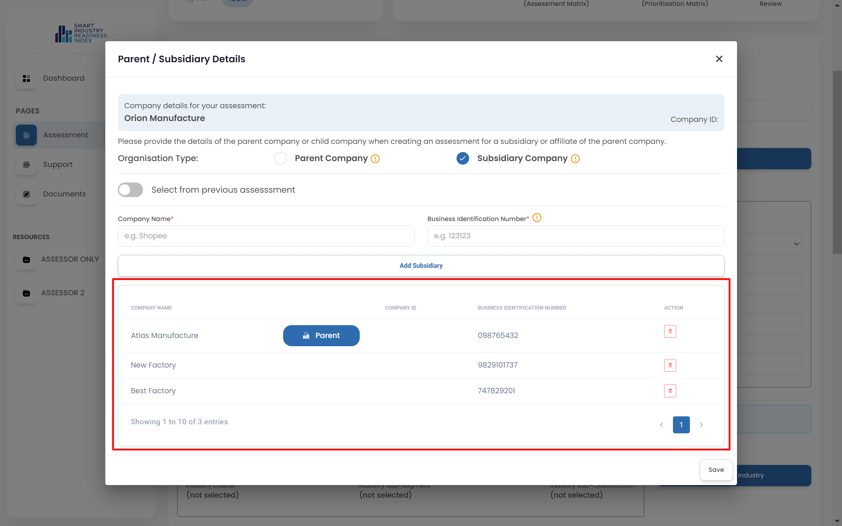The height and width of the screenshot is (526, 842).
Task: Open the Support page icon
Action: click(x=26, y=165)
